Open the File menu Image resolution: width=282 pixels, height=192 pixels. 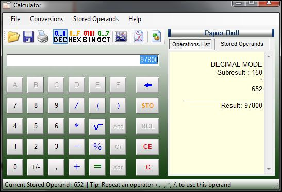pos(15,19)
